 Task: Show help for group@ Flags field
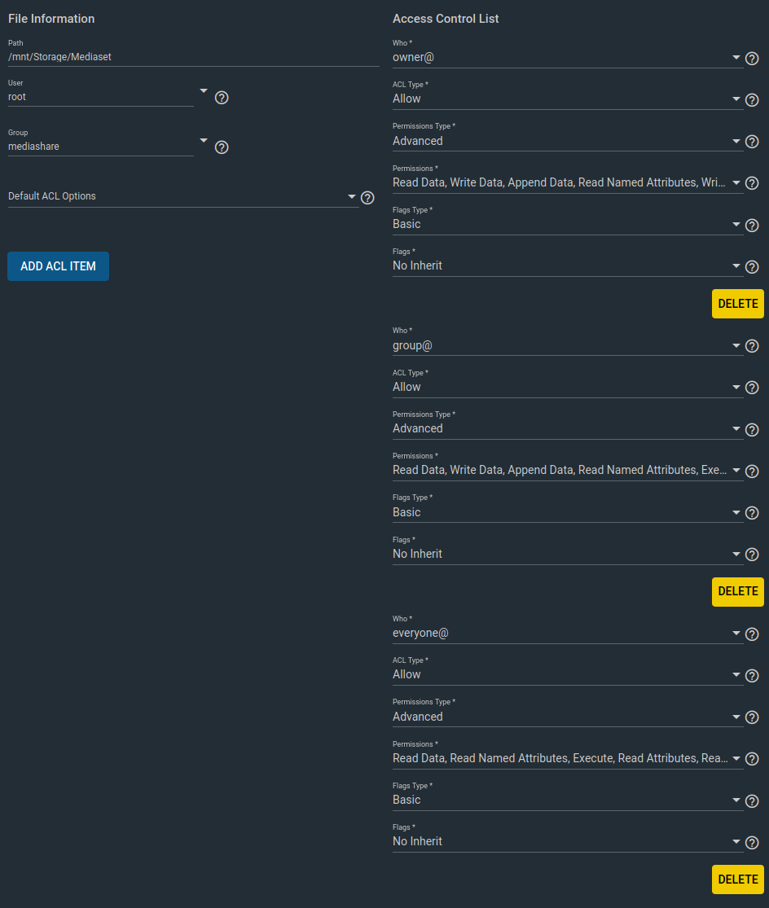click(752, 555)
